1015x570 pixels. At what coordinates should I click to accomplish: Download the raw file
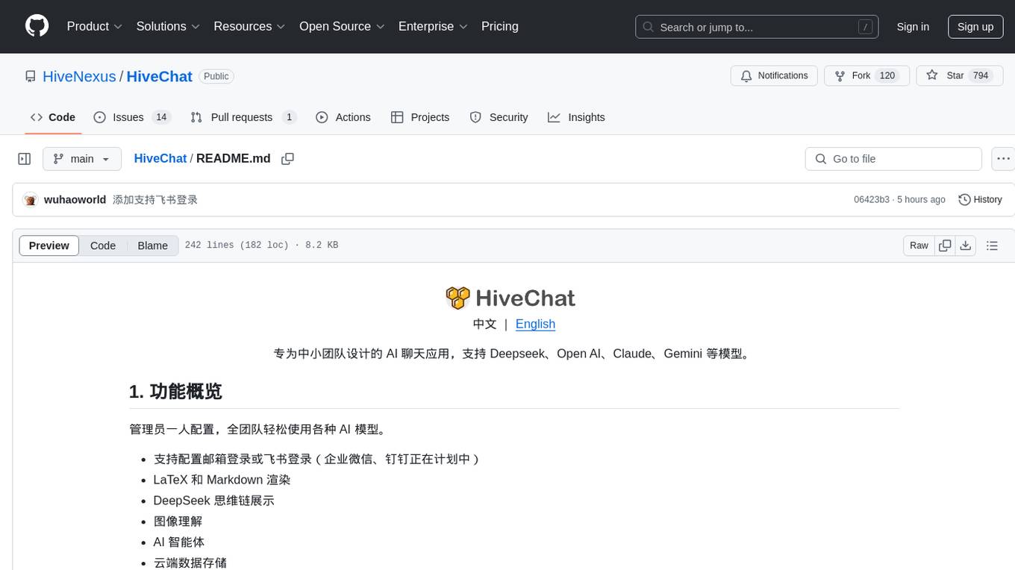[965, 245]
